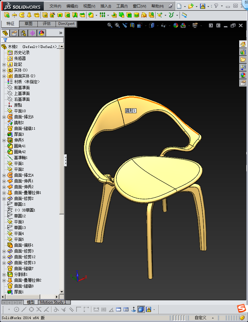The image size is (248, 322).
Task: Click the lofted surface toolbar icon
Action: [x=29, y=15]
